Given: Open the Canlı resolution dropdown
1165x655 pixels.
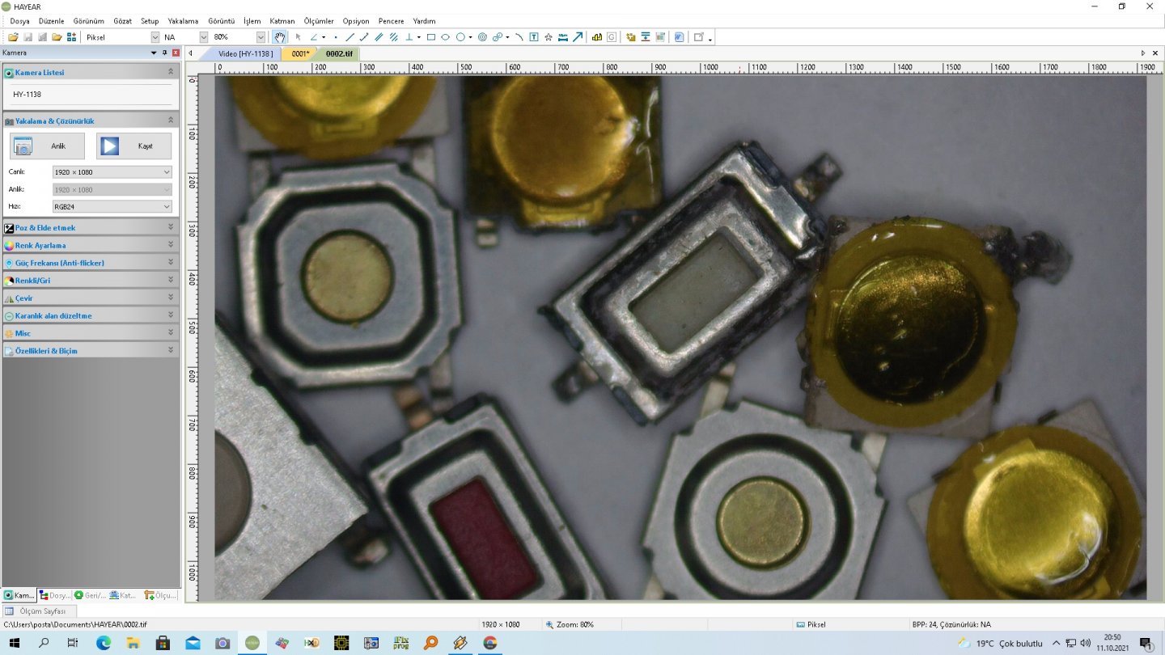Looking at the screenshot, I should [x=112, y=172].
